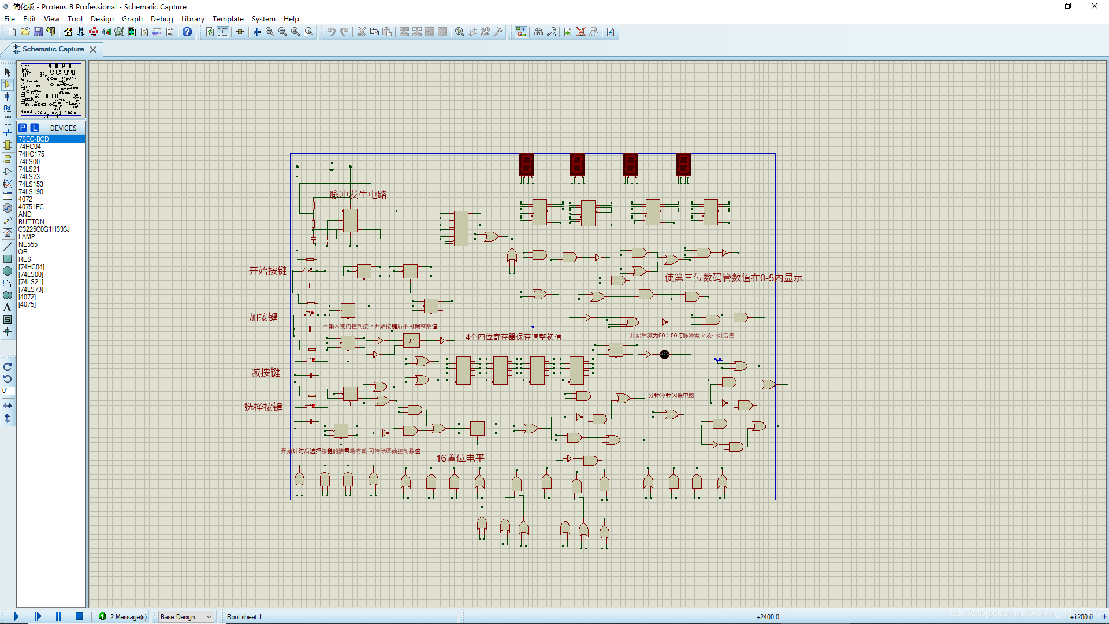Click the Zoom In toolbar icon

click(x=270, y=32)
